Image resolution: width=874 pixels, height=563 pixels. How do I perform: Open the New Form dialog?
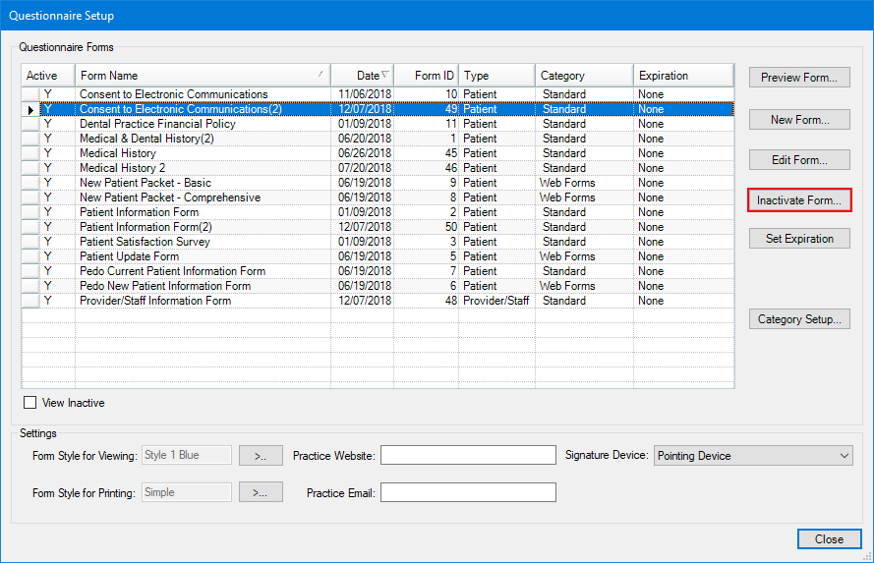[798, 120]
